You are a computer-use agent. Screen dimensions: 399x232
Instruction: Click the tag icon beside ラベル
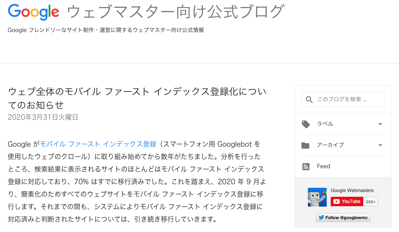[x=306, y=124]
